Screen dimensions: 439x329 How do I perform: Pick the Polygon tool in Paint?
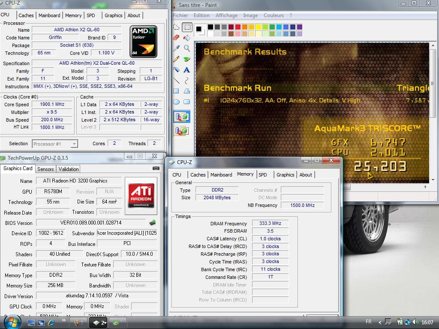[187, 91]
